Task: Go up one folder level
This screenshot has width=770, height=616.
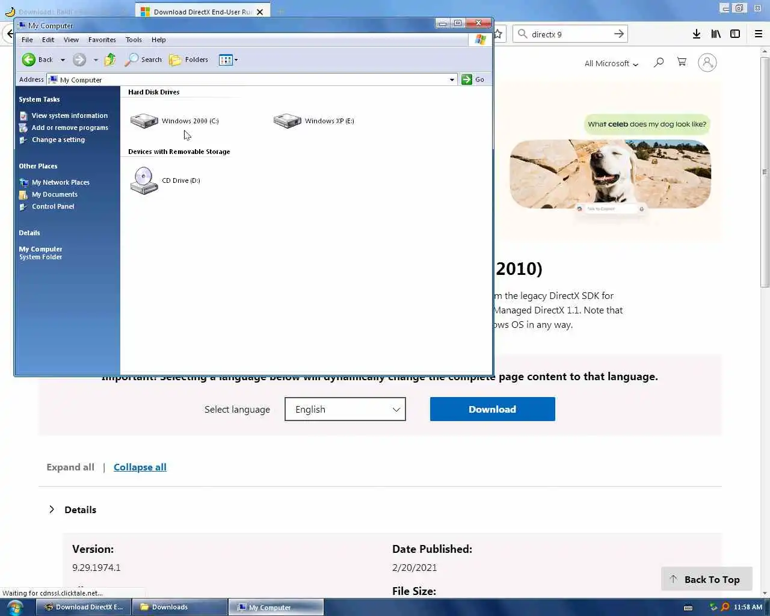Action: 110,60
